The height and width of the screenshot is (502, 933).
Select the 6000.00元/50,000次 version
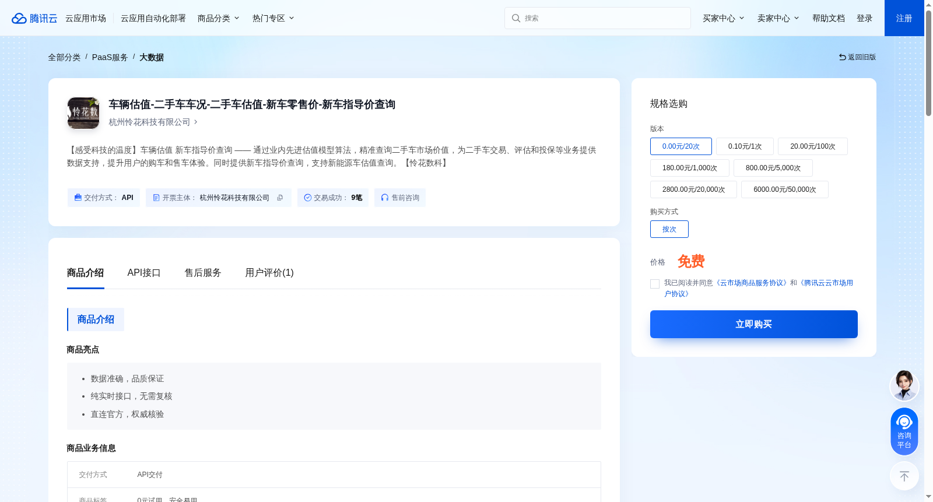point(785,189)
